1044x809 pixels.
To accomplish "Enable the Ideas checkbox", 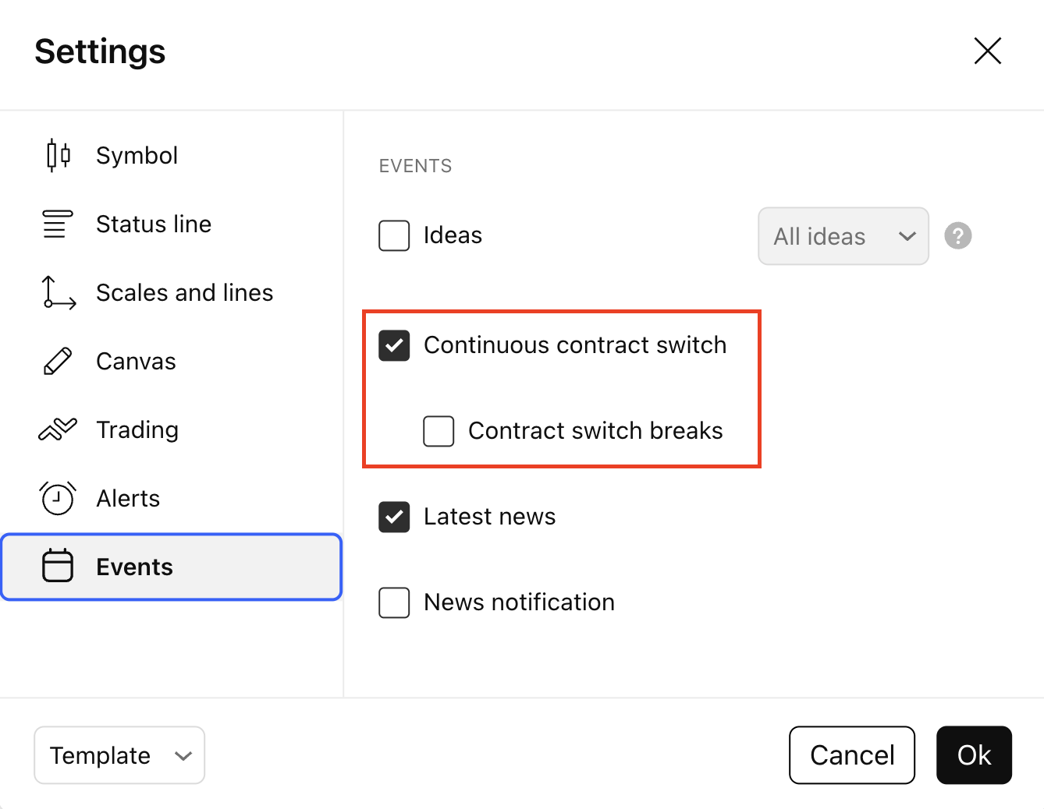I will coord(394,235).
